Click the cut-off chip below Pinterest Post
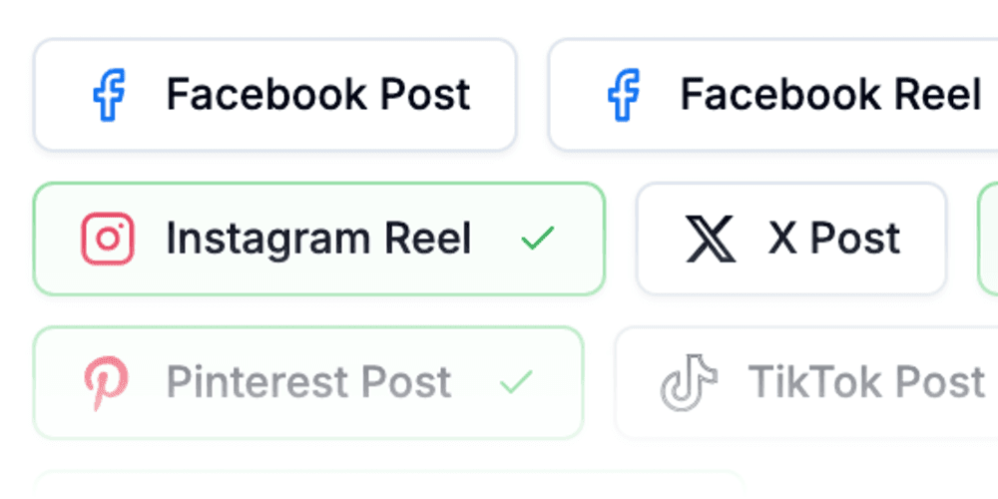 coord(389,483)
